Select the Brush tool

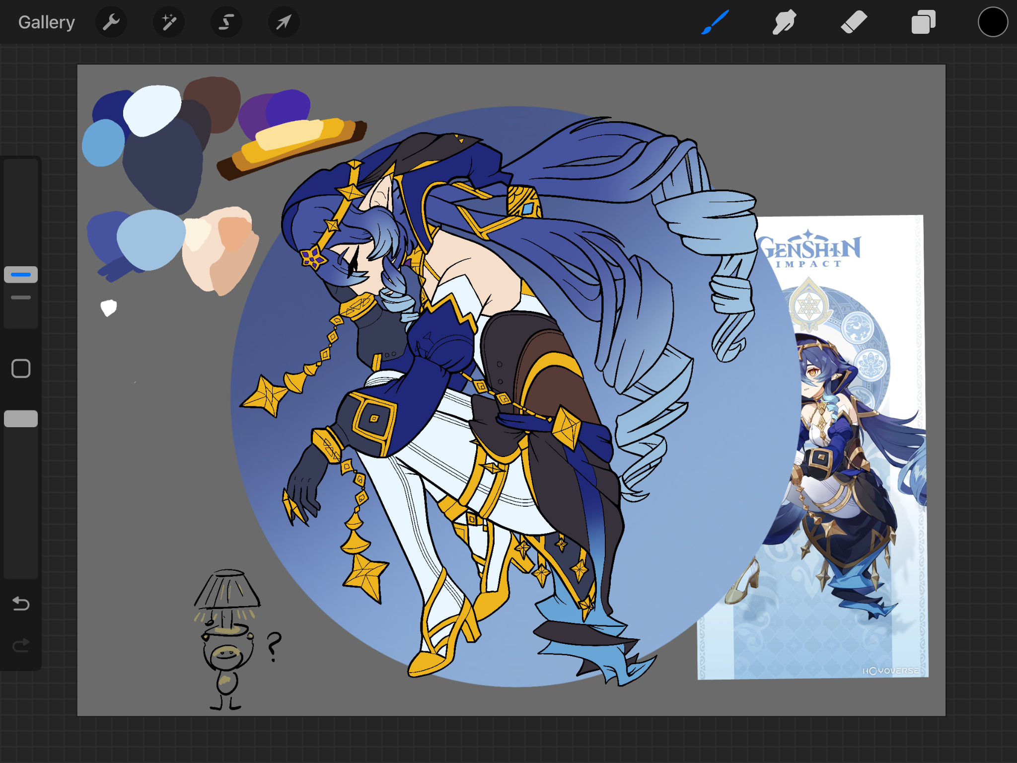715,22
